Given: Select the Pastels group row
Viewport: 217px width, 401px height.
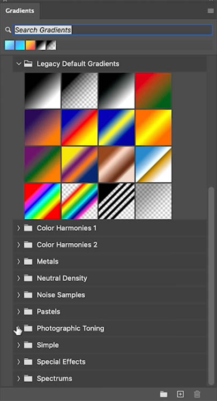Looking at the screenshot, I should (110, 312).
